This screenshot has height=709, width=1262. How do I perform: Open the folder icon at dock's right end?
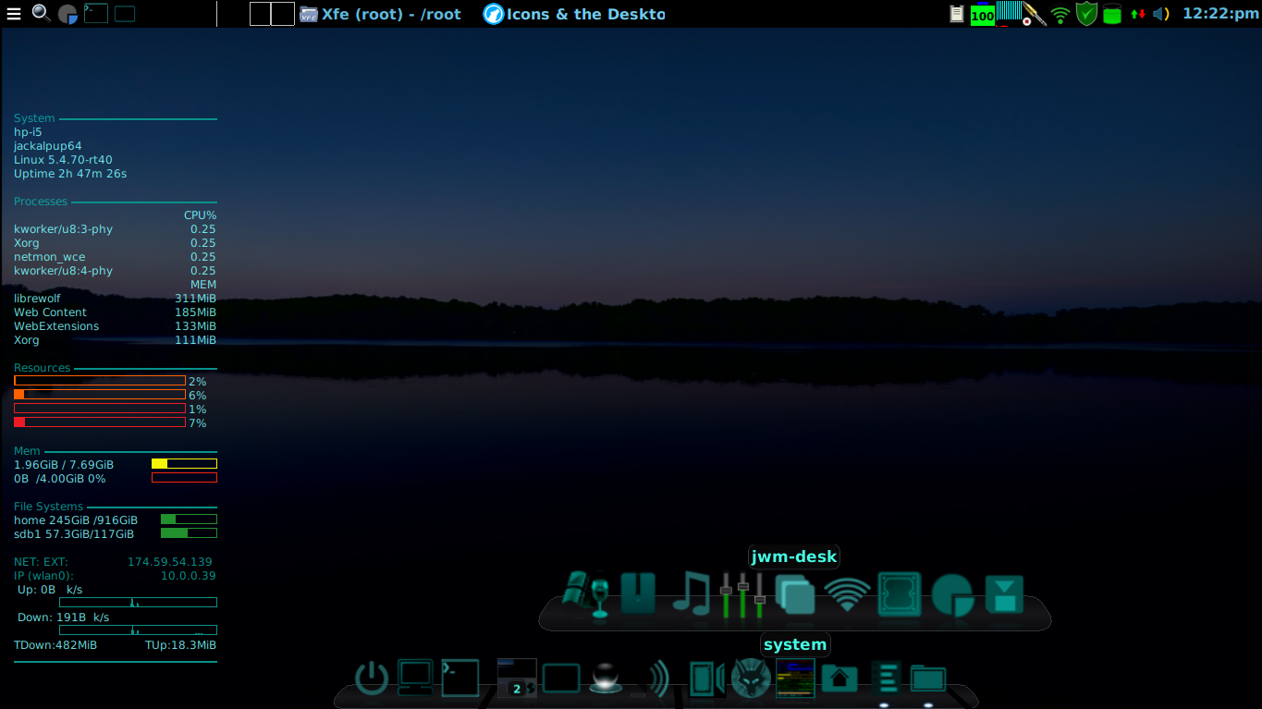tap(928, 678)
